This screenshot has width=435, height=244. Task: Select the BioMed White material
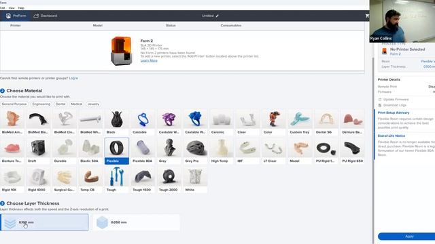tap(90, 122)
